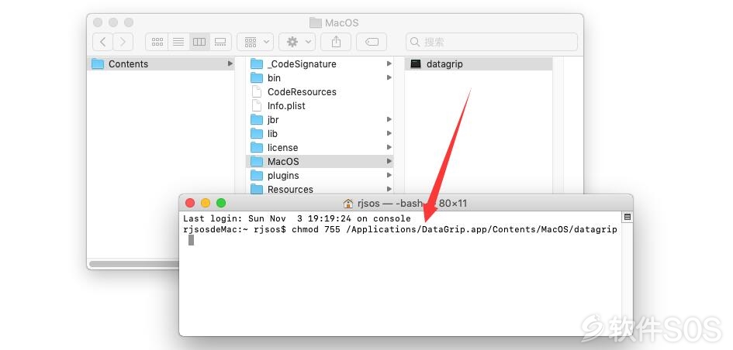Switch Finder to icon view

coord(157,42)
